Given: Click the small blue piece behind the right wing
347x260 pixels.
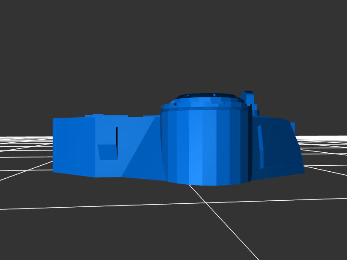Looking at the screenshot, I should [293, 128].
